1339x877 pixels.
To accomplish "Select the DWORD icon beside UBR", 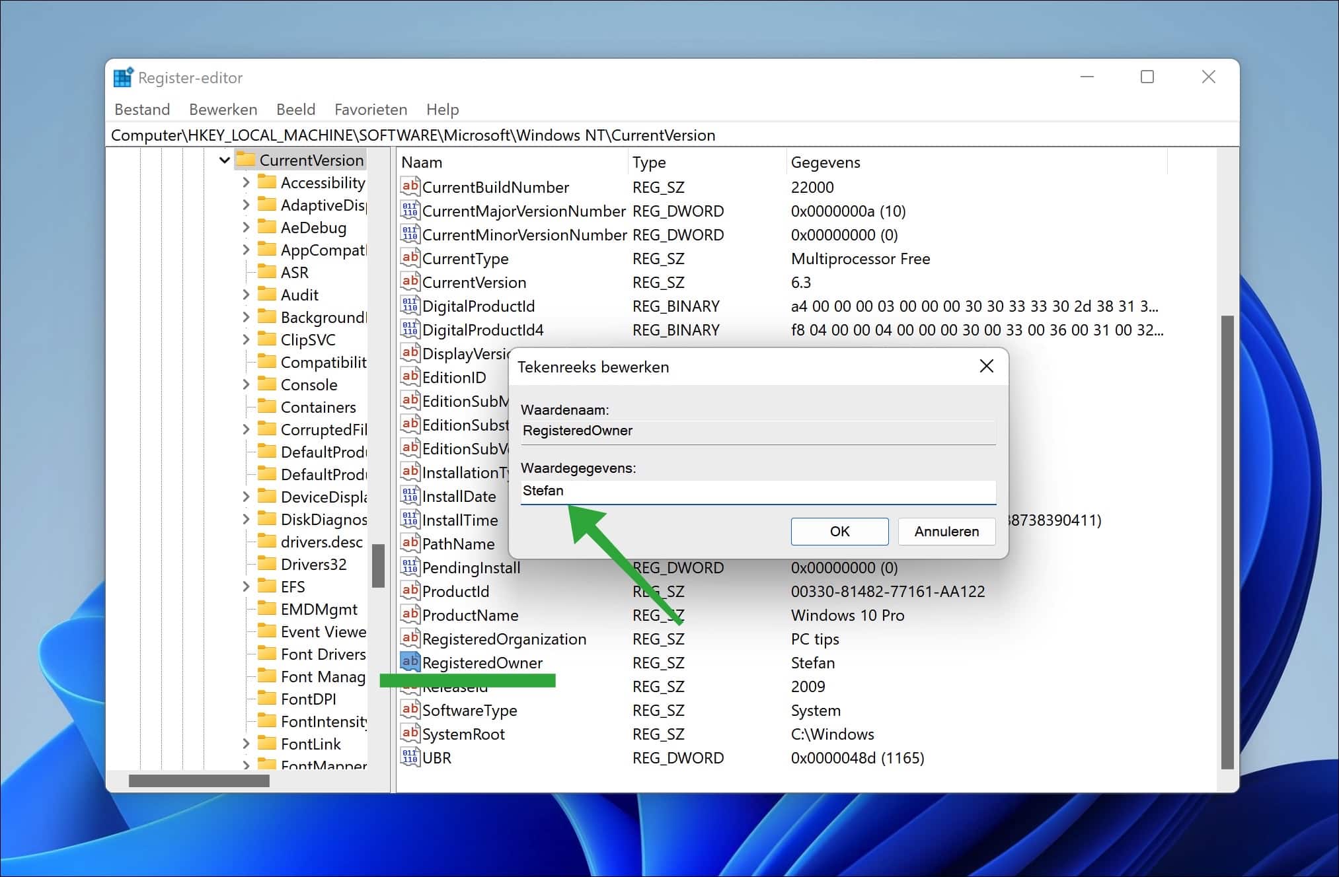I will click(409, 757).
